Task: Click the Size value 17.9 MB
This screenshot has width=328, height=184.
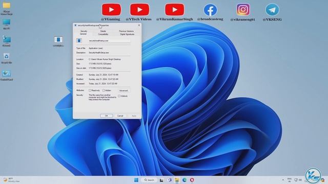Action: coord(100,64)
